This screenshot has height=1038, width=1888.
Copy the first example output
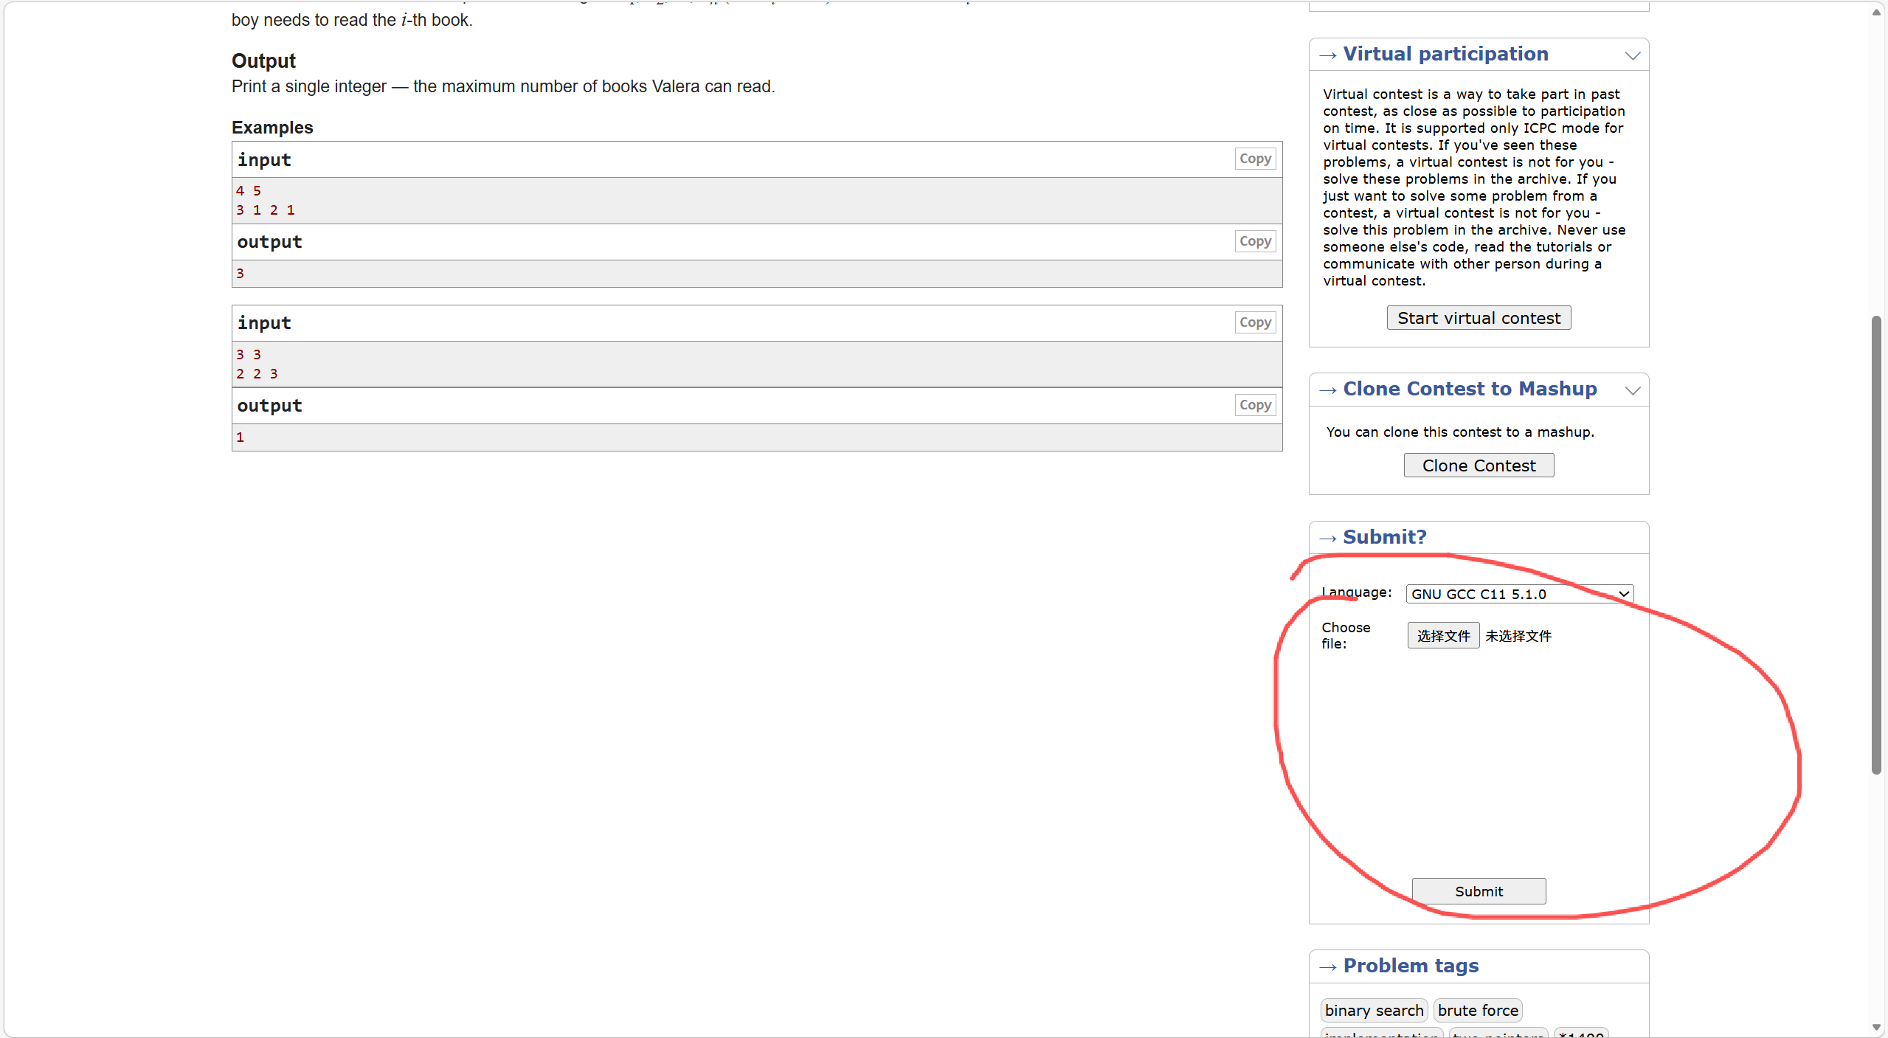pyautogui.click(x=1254, y=241)
